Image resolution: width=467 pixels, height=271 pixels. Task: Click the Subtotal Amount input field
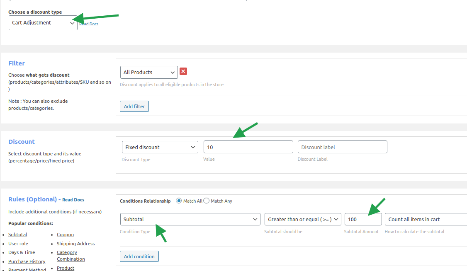[x=362, y=219]
